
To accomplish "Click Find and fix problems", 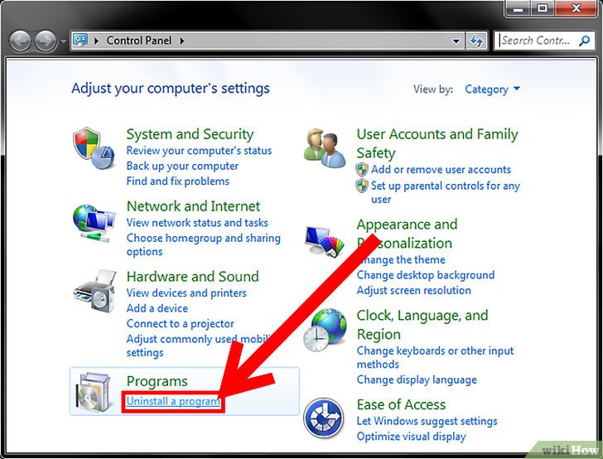I will [x=177, y=181].
